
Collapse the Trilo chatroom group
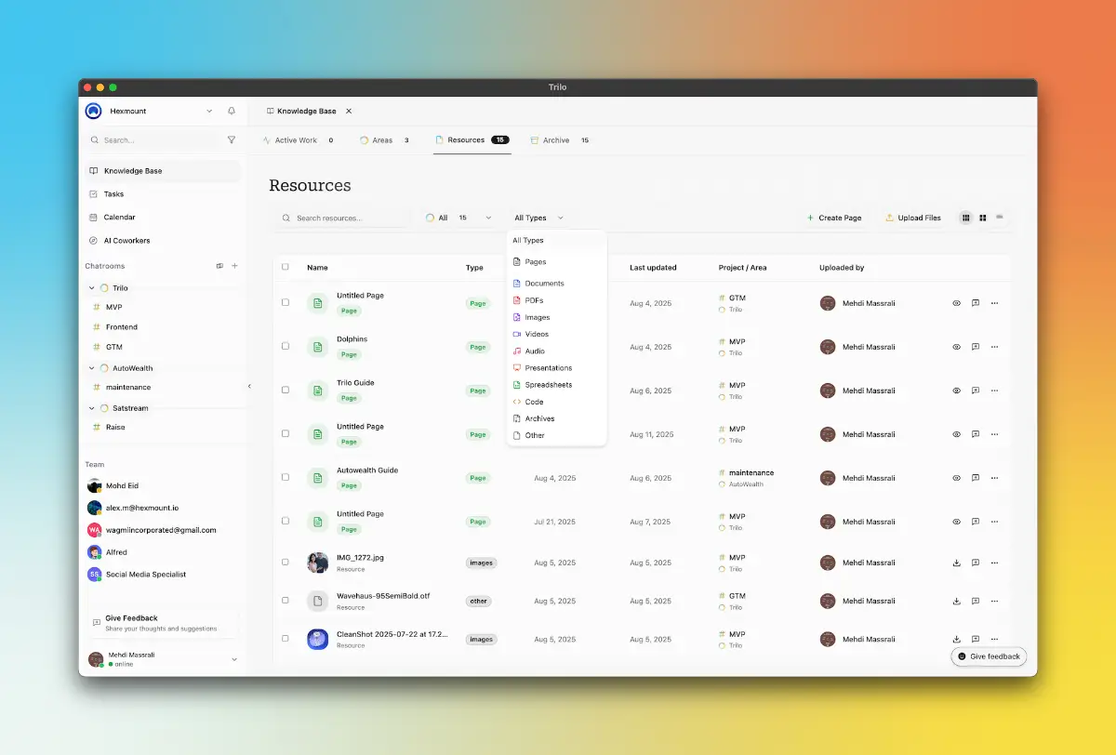click(x=91, y=288)
